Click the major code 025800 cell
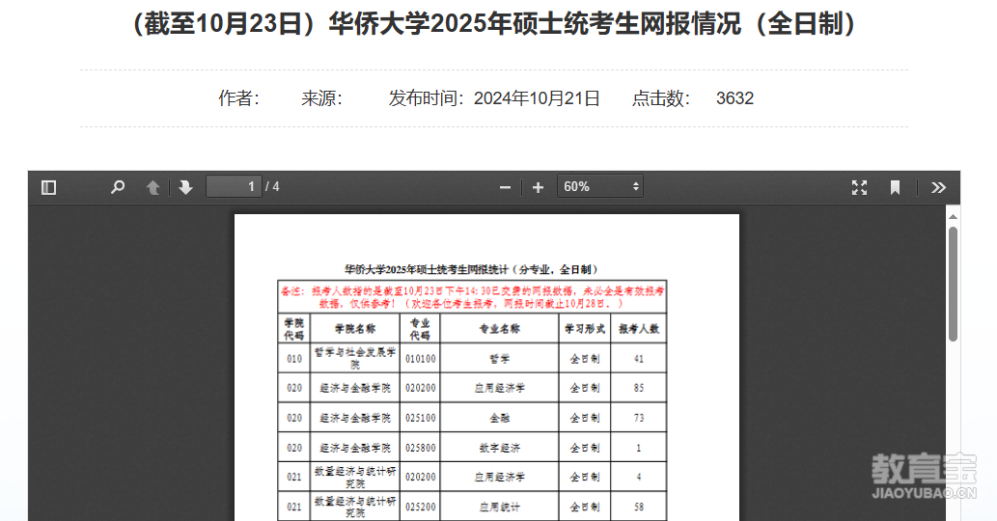The height and width of the screenshot is (521, 997). tap(420, 448)
